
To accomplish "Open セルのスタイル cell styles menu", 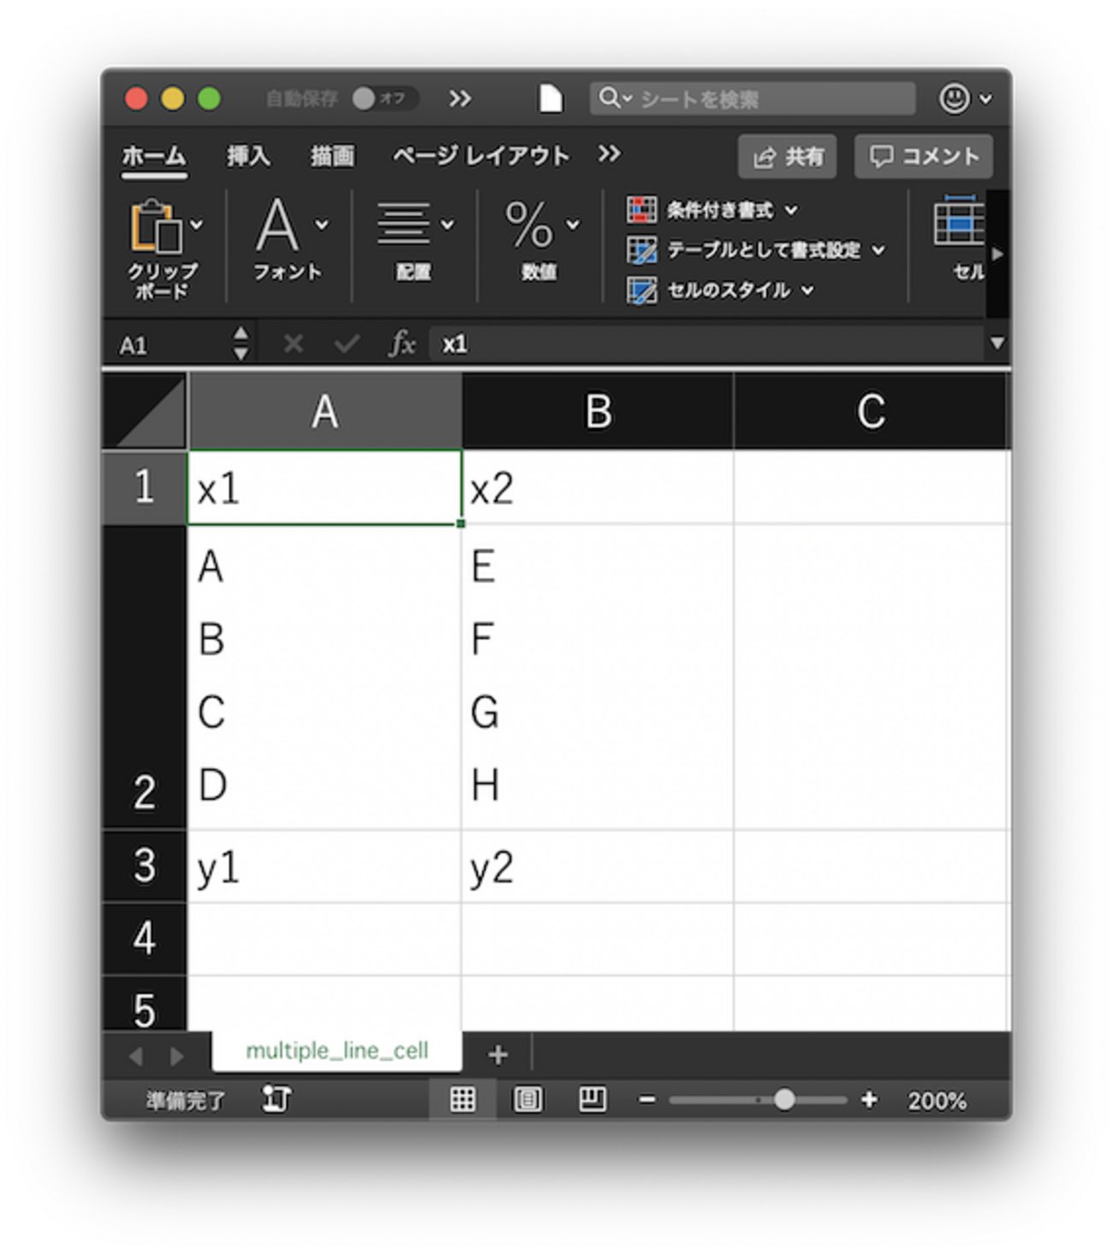I will point(720,290).
